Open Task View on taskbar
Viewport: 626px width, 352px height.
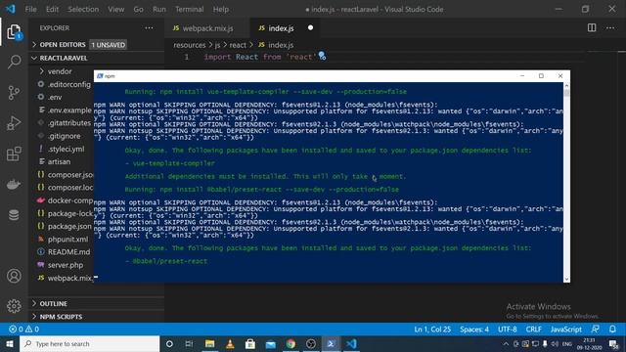(189, 344)
